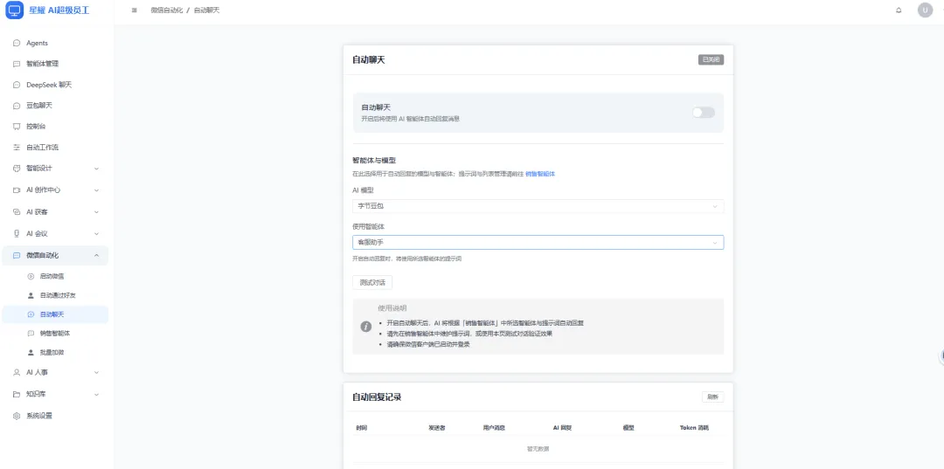Click the AI 回复 column header

562,428
